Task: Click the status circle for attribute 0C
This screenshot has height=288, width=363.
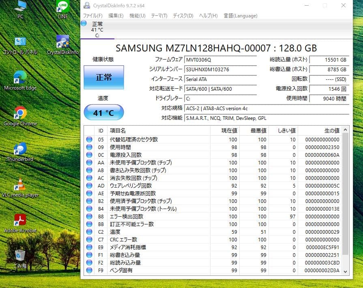Action: click(89, 155)
